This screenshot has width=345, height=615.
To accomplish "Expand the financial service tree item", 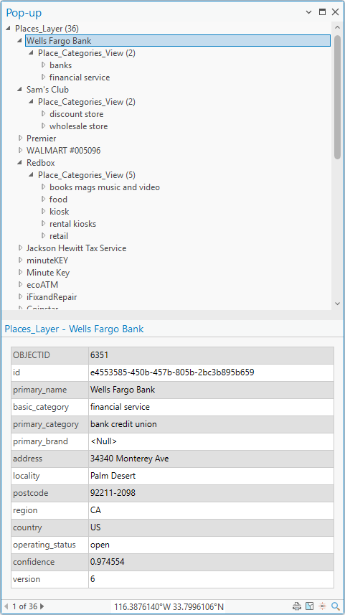I will pos(44,77).
